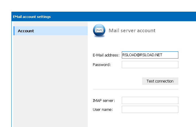
Task: Click the "User name:" label
Action: pyautogui.click(x=103, y=109)
